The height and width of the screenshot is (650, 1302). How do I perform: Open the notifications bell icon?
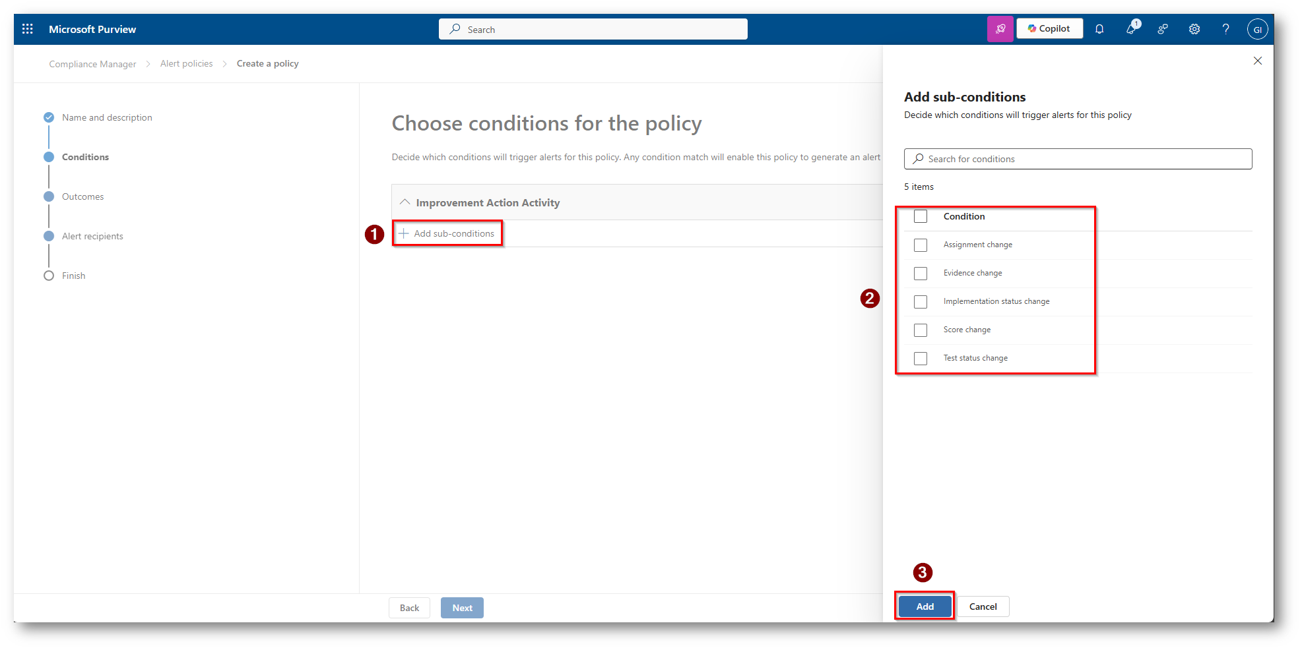(x=1099, y=29)
